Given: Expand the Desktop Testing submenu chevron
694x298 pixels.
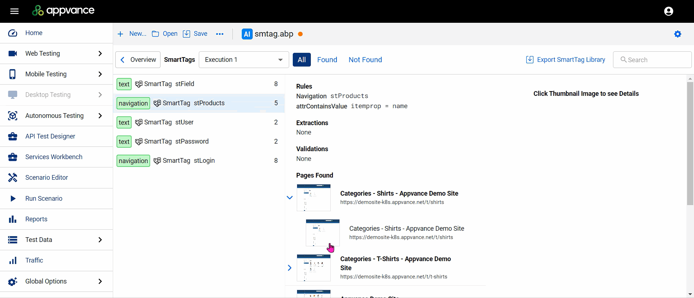Looking at the screenshot, I should [x=100, y=95].
